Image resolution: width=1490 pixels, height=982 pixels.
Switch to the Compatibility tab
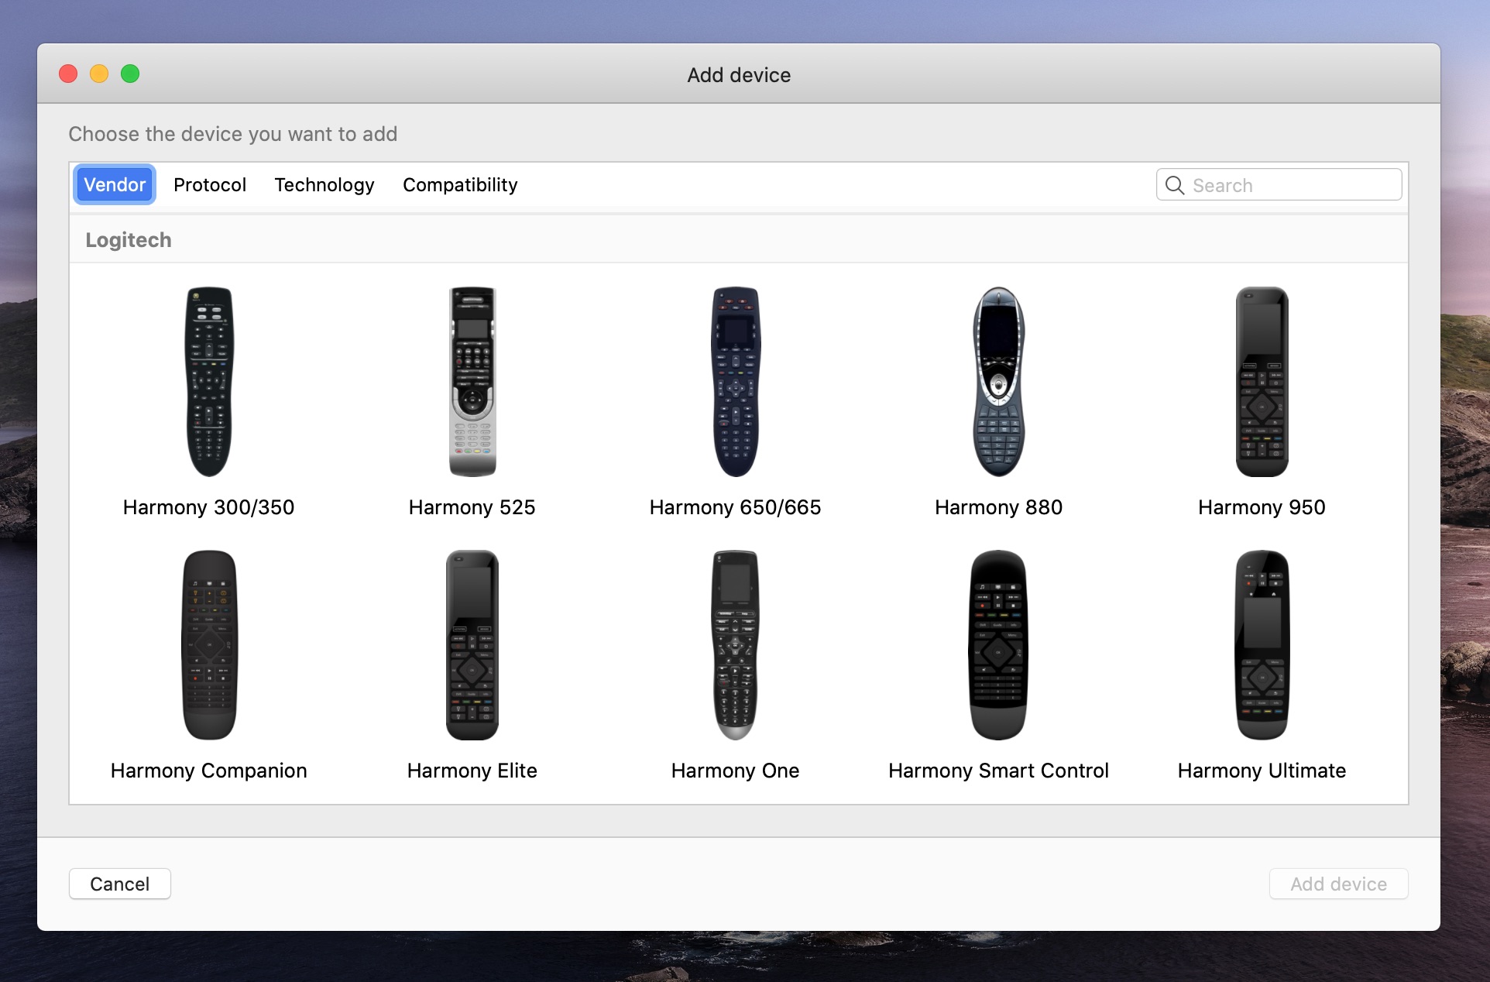(460, 185)
